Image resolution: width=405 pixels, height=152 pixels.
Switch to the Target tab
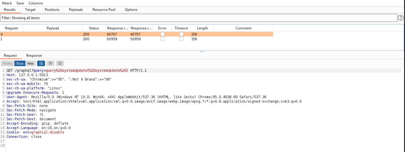click(30, 10)
